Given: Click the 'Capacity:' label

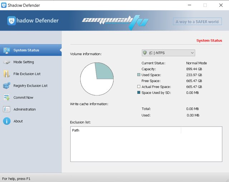Looking at the screenshot, I should click(149, 69).
